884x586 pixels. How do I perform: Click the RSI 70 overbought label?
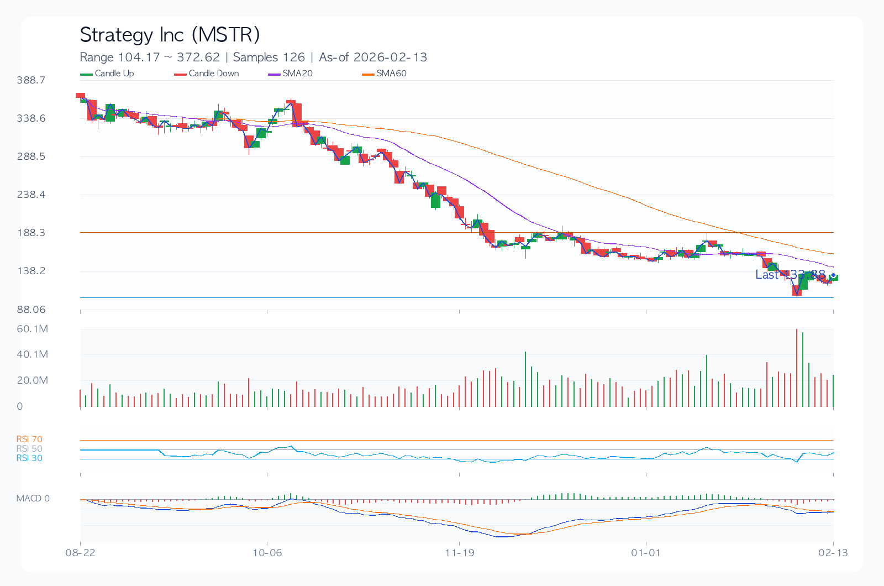click(x=29, y=439)
